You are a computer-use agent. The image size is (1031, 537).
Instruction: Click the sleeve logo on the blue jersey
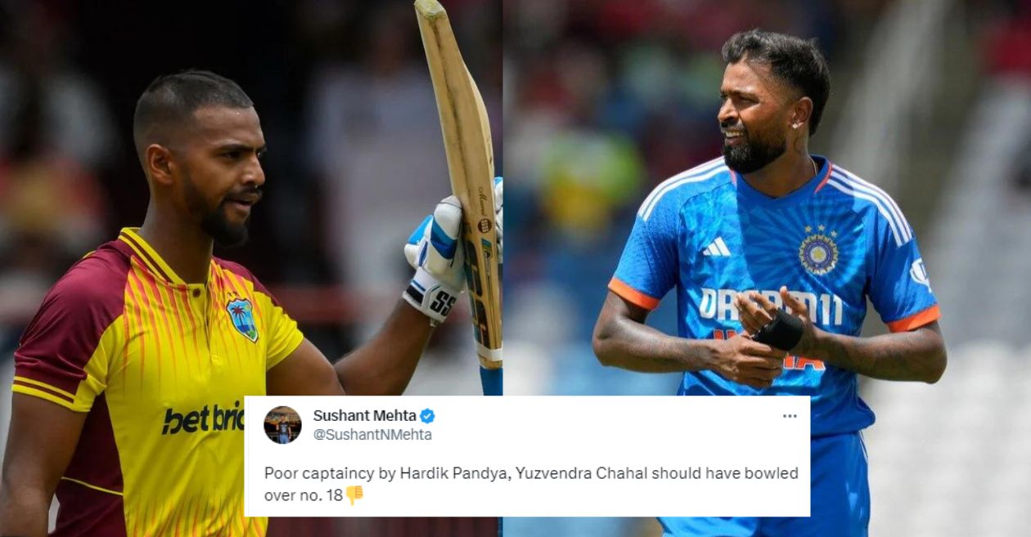pos(921,274)
